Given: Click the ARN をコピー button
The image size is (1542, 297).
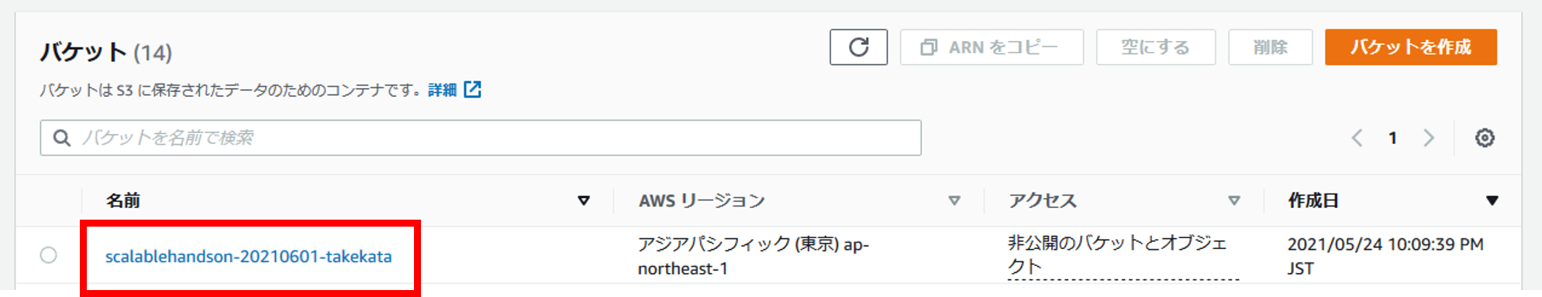Looking at the screenshot, I should (992, 47).
